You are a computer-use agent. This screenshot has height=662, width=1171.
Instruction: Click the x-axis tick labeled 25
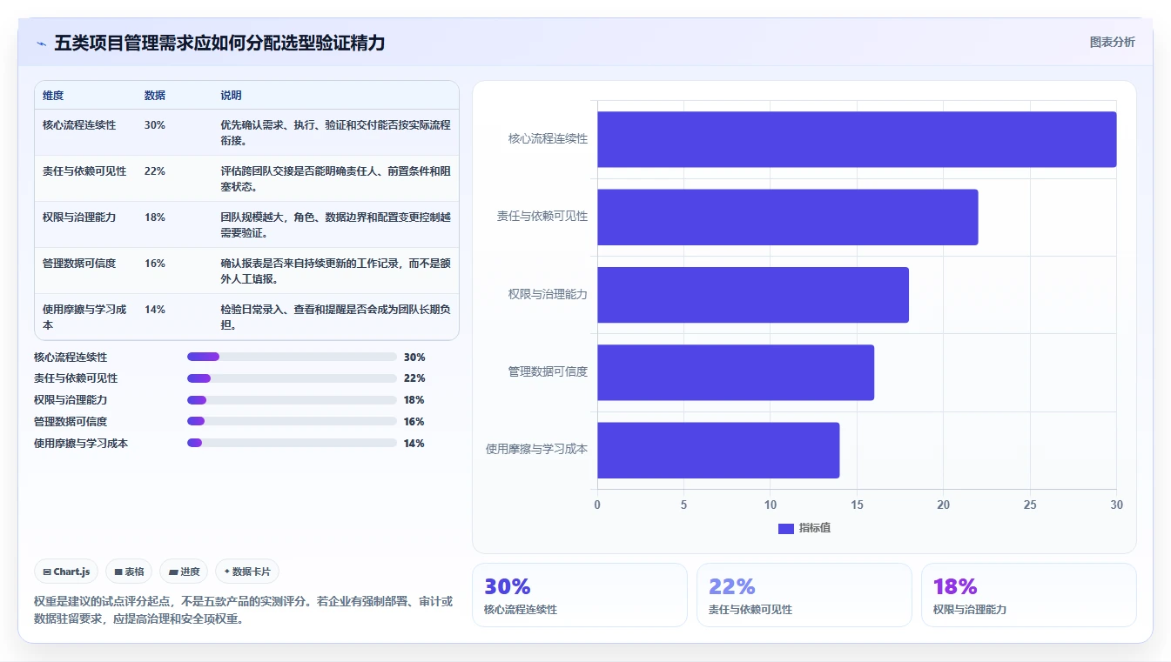point(1030,505)
